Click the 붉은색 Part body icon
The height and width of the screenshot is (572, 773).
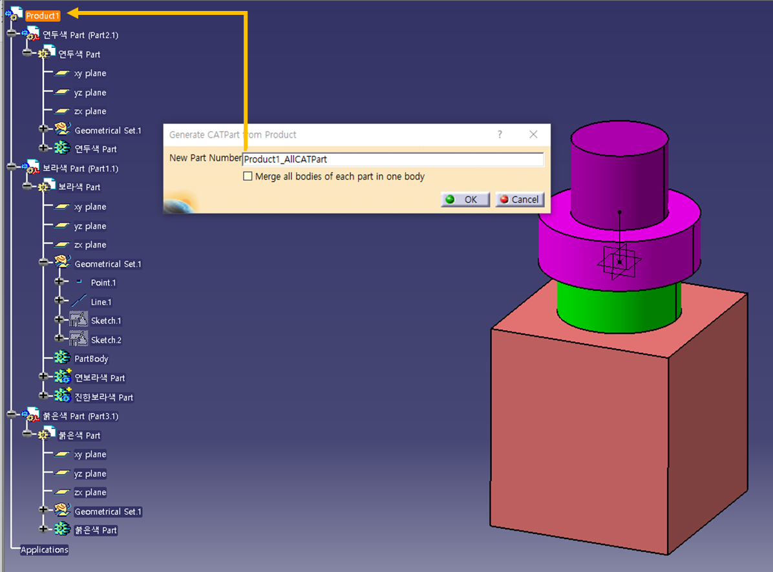[62, 529]
